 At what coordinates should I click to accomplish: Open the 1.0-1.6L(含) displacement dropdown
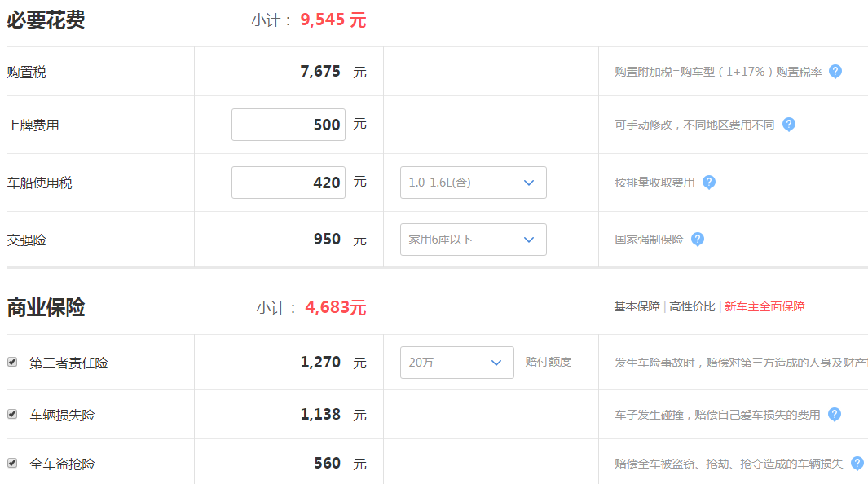[474, 183]
